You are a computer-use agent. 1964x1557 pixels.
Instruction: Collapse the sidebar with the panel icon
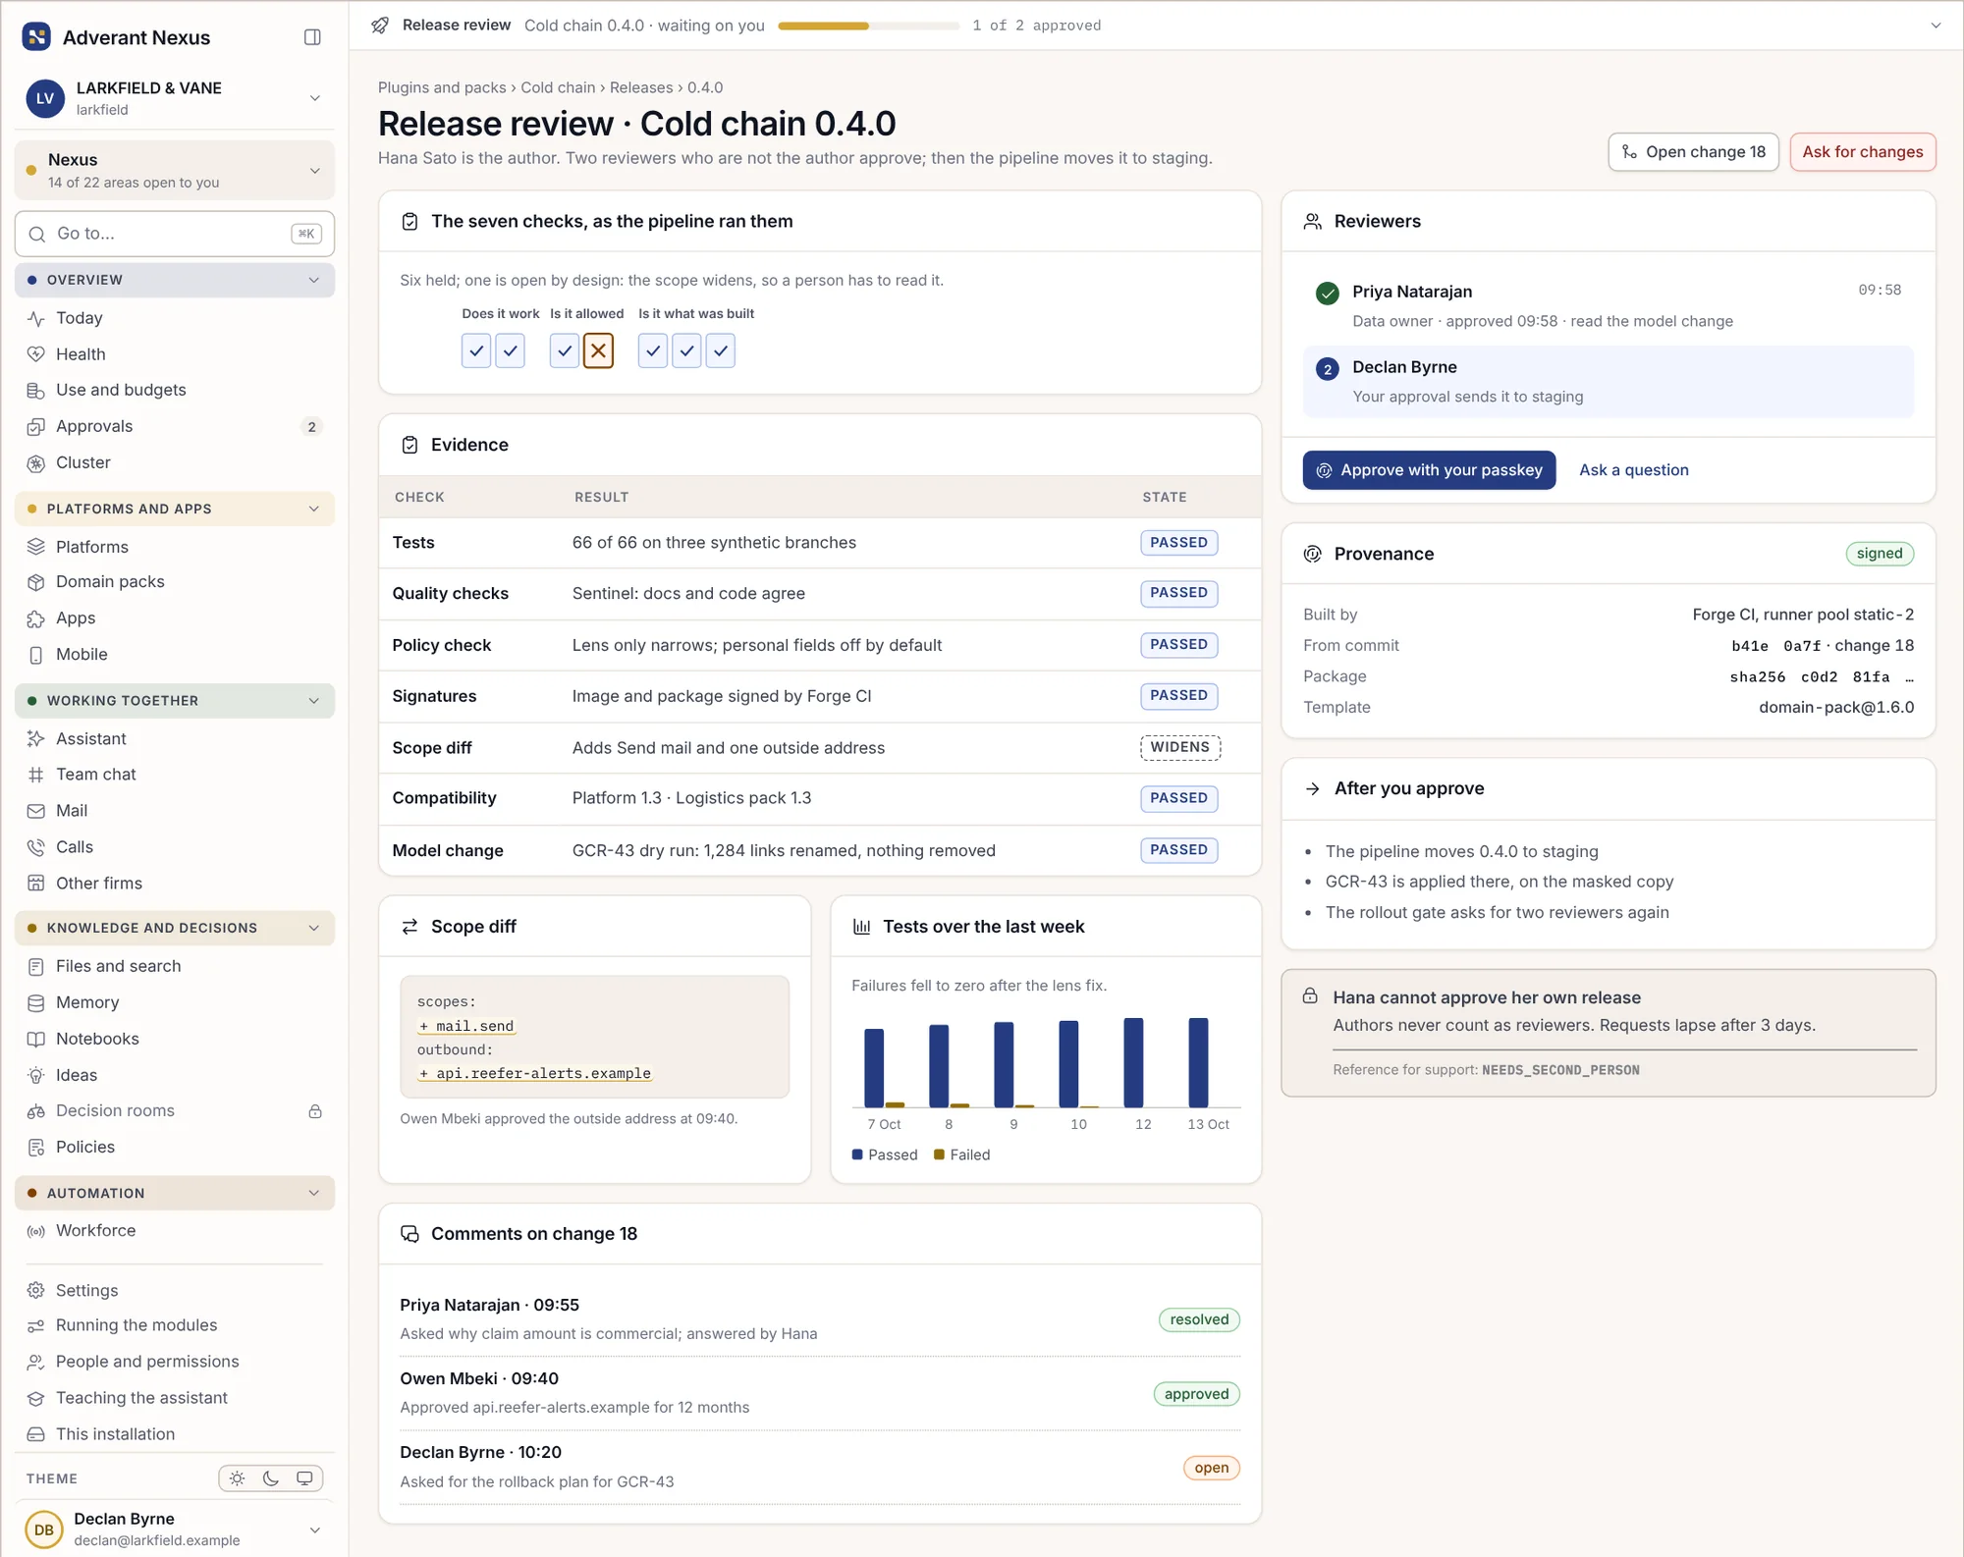[x=312, y=37]
